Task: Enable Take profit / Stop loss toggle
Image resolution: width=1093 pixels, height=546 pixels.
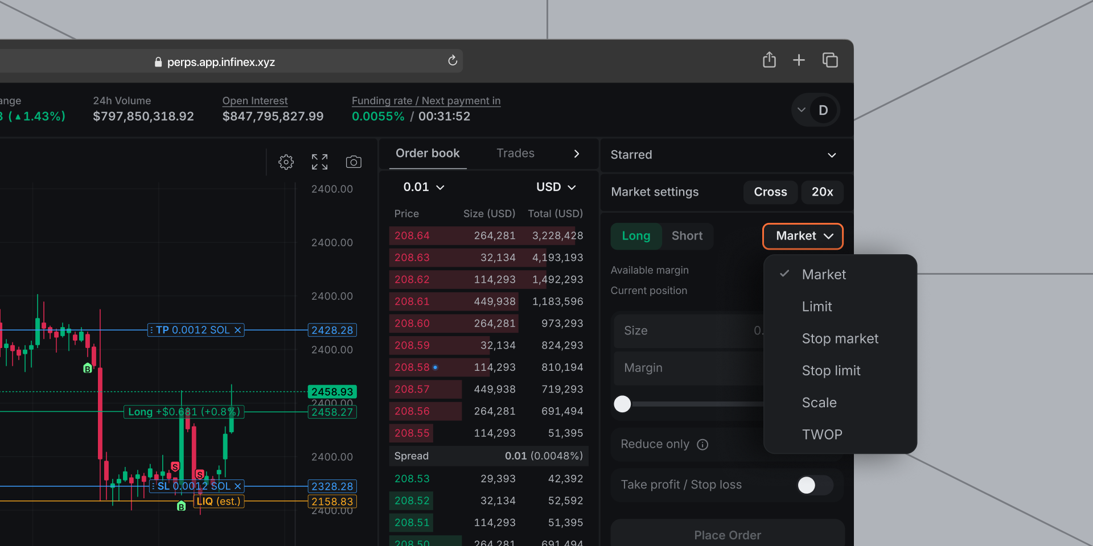Action: click(x=814, y=485)
